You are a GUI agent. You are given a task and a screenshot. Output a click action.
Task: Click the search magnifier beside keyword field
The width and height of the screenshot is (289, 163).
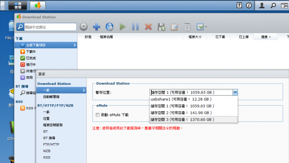pyautogui.click(x=20, y=27)
